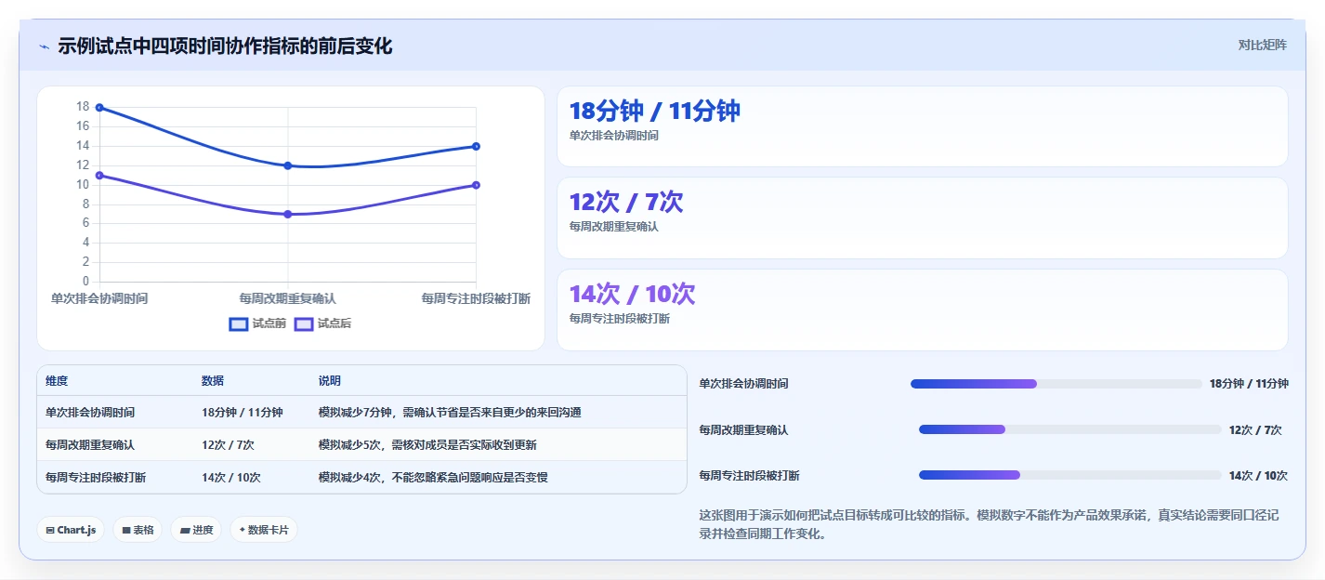Click the icon in the Chart.js chip

click(50, 530)
